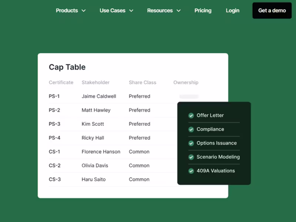The height and width of the screenshot is (222, 296).
Task: Select the Jaime Caldwell stakeholder row
Action: pos(99,96)
